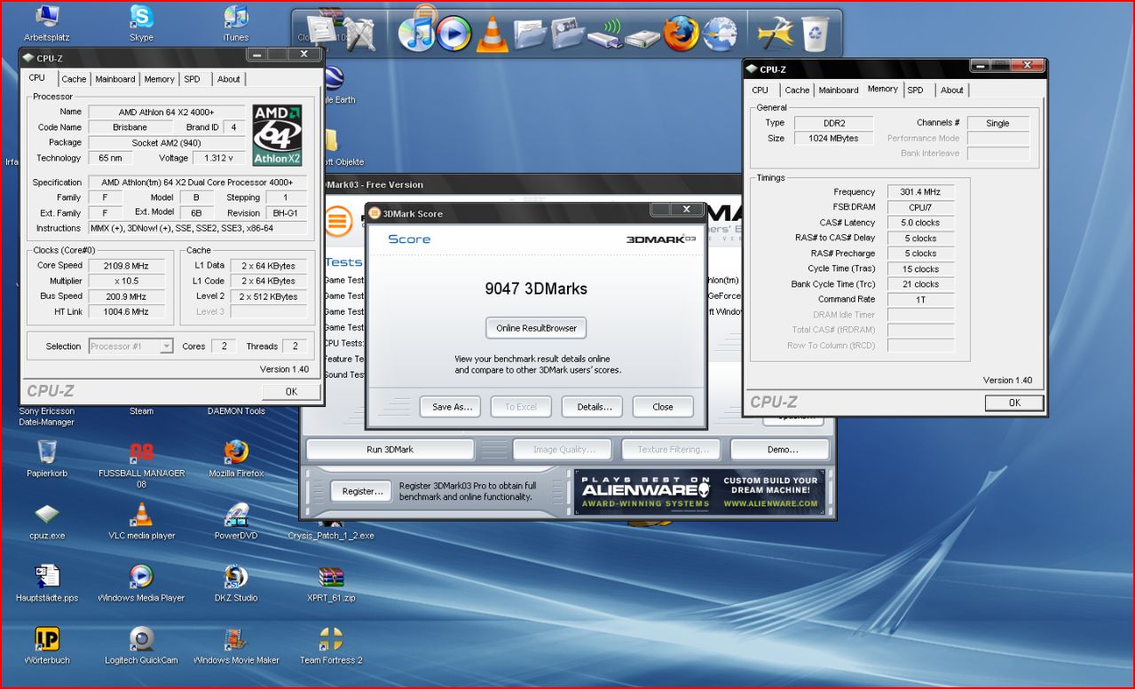This screenshot has width=1135, height=689.
Task: Click the Demo... button in 3DMark03
Action: [x=782, y=450]
